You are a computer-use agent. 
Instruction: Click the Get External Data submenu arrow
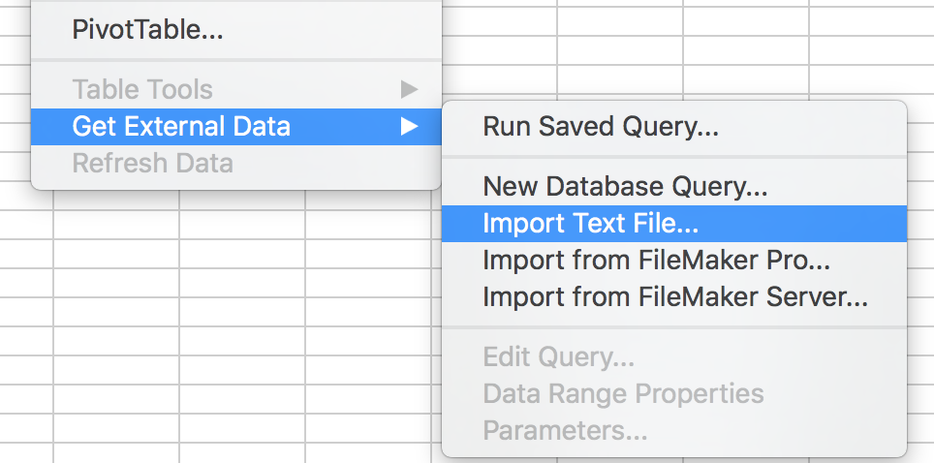coord(409,126)
